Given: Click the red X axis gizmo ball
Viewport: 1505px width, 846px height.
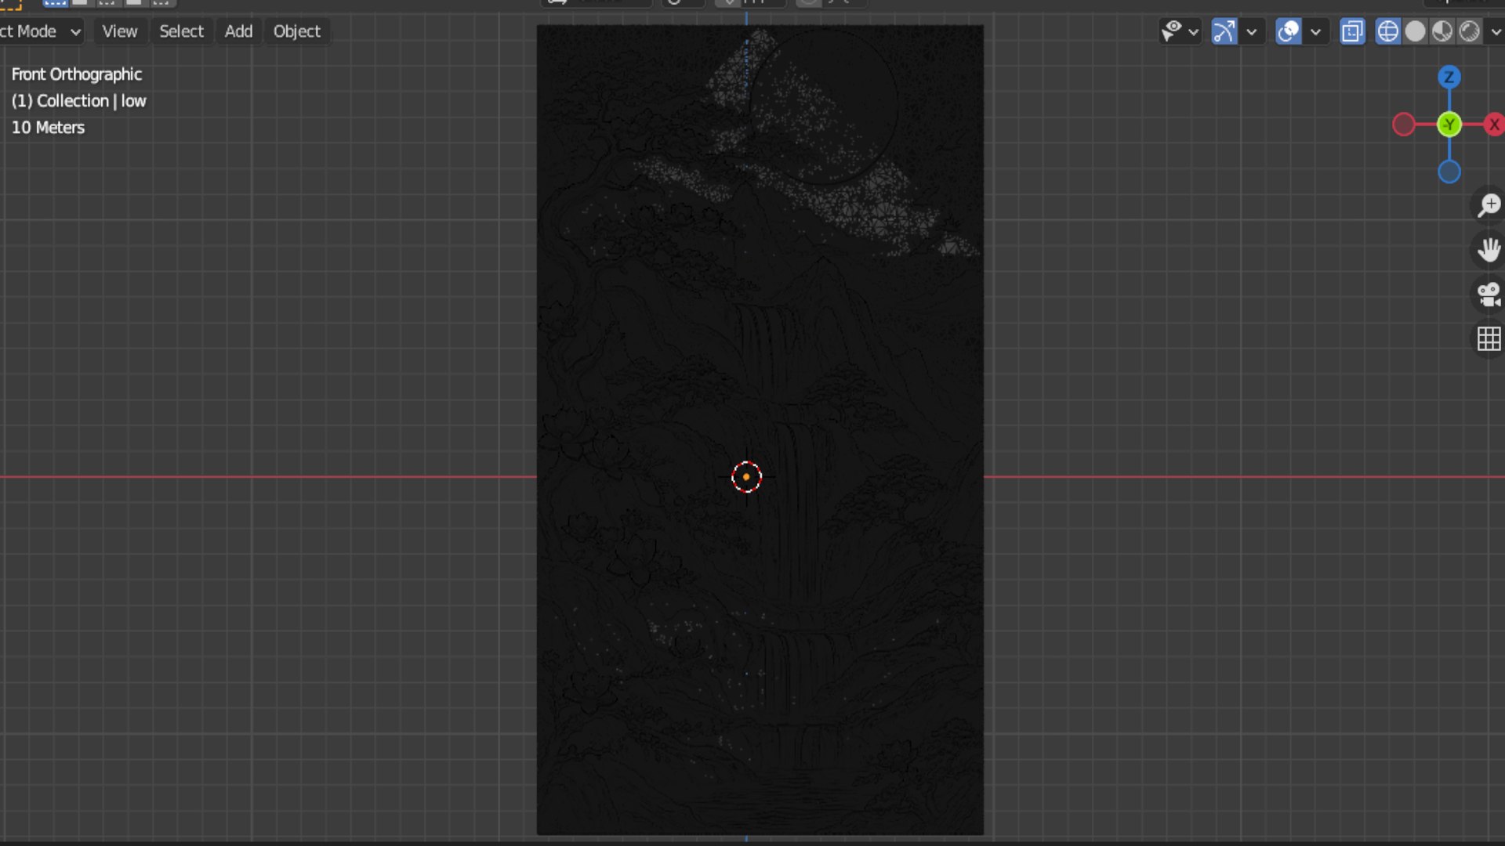Looking at the screenshot, I should point(1495,124).
